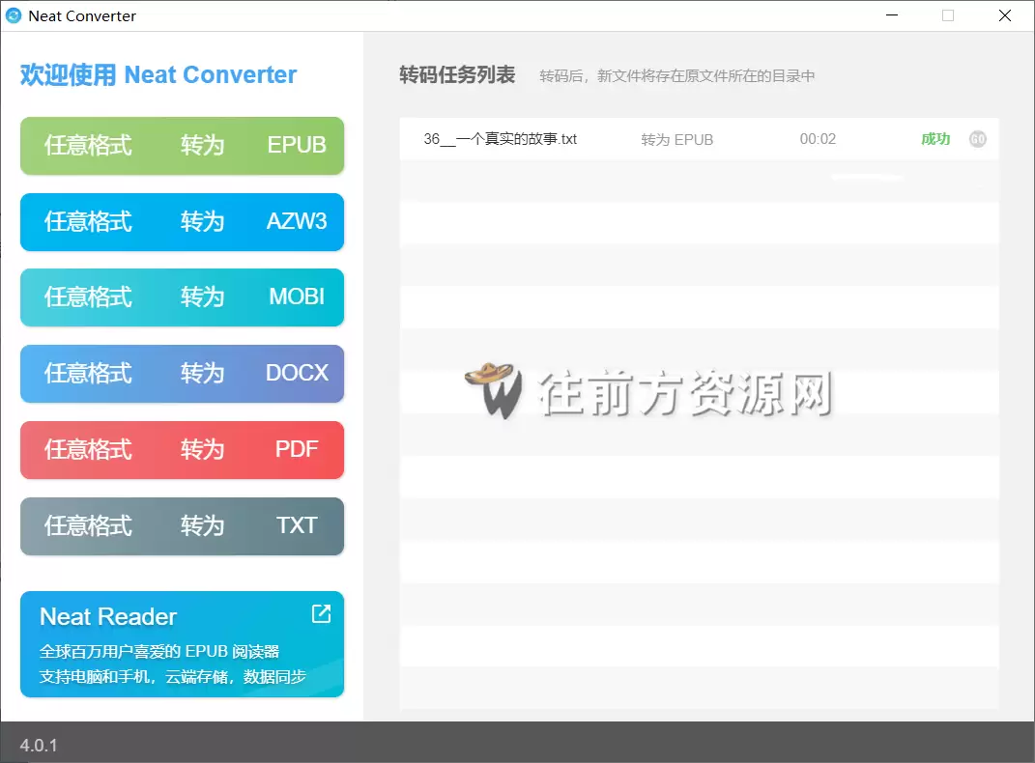Convert any format to EPUB

pyautogui.click(x=183, y=146)
